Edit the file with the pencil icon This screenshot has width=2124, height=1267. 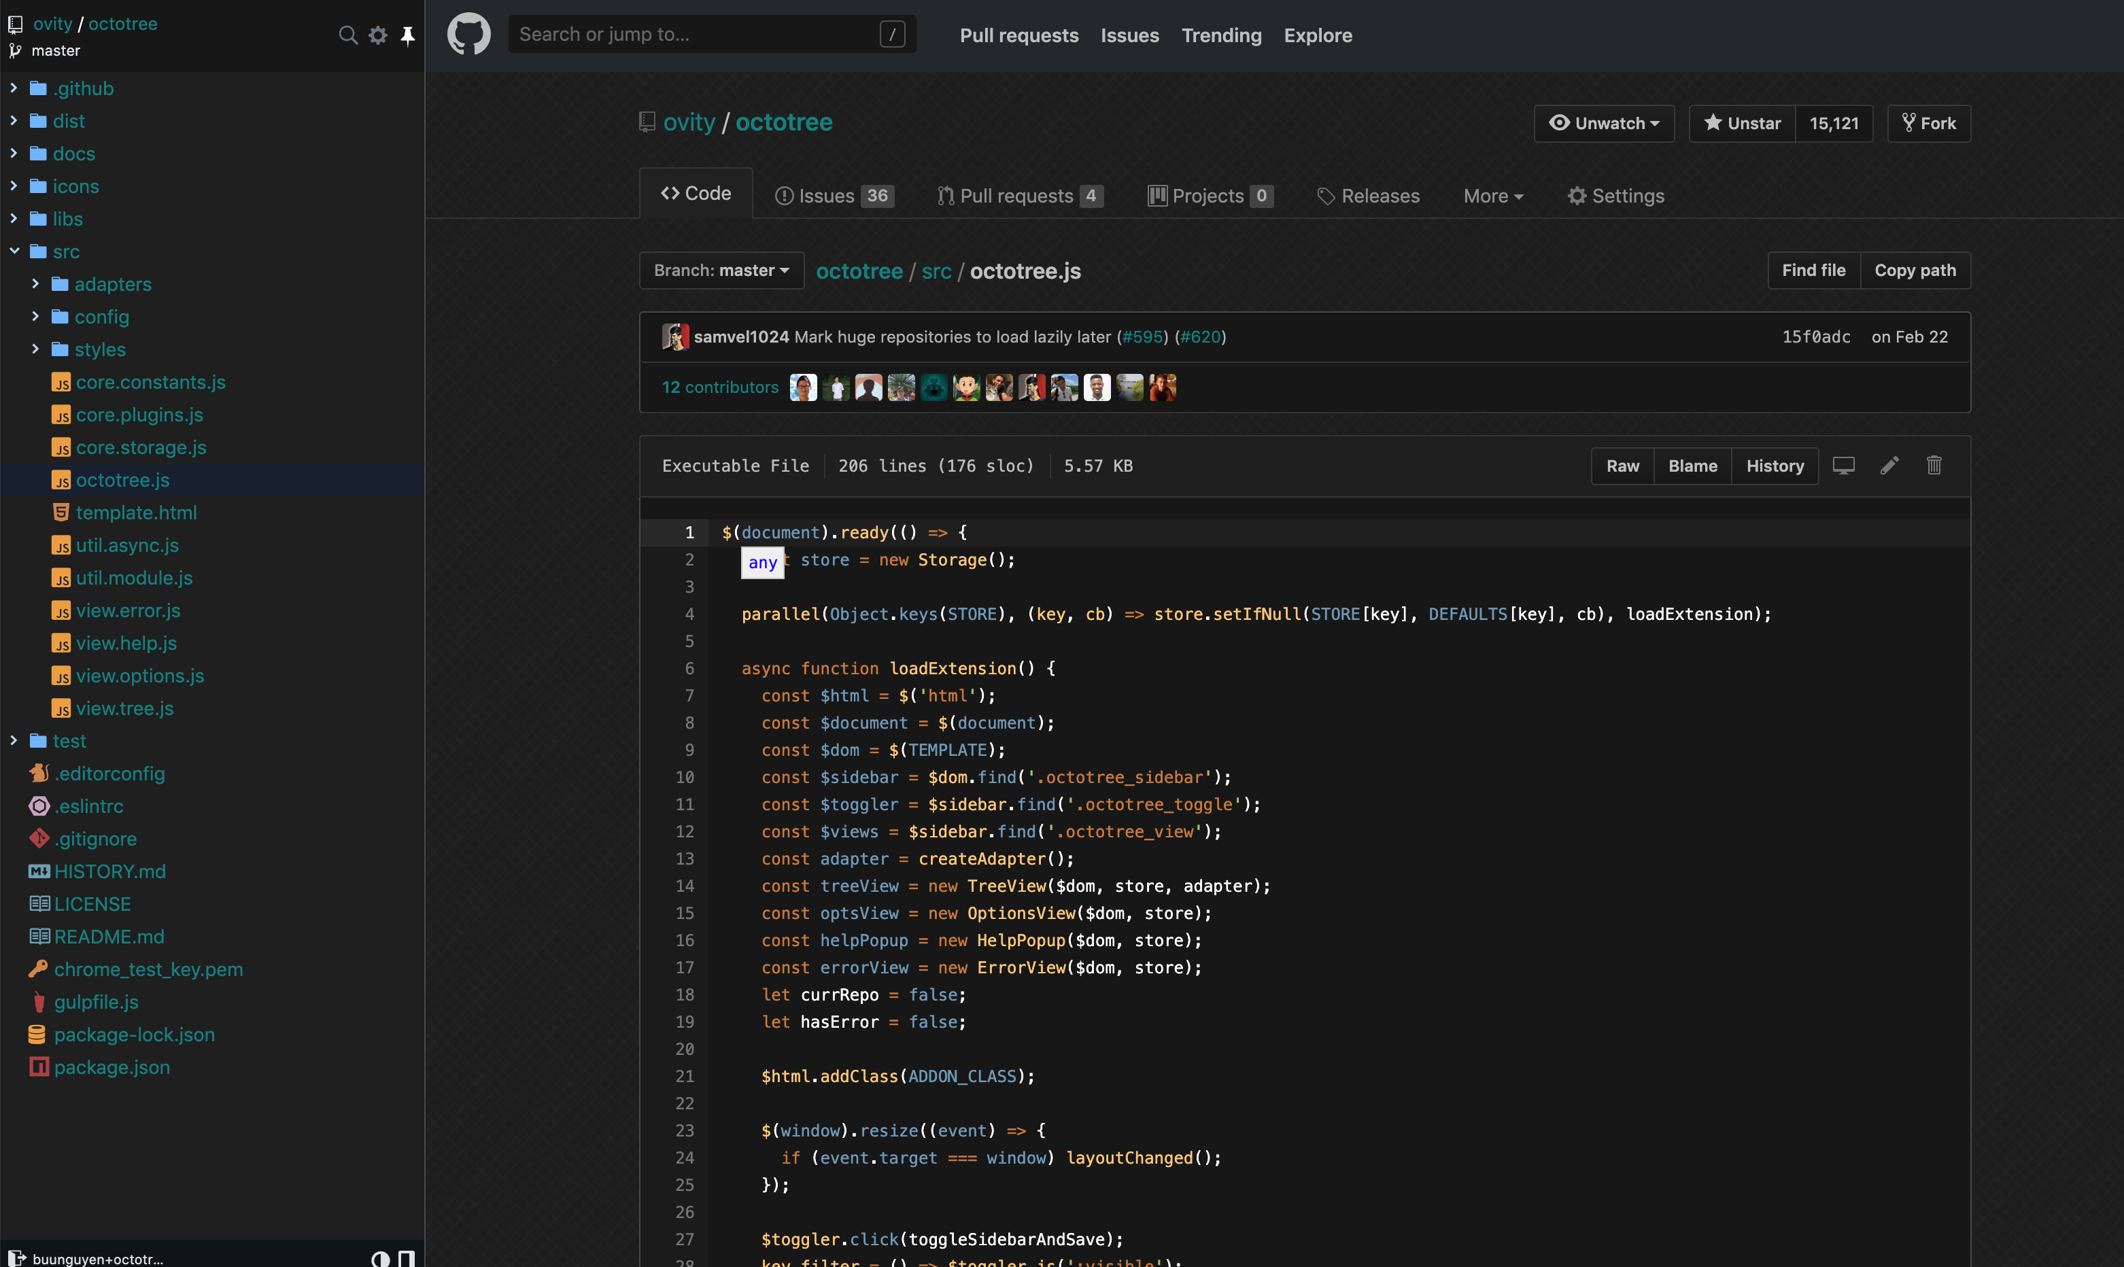1889,466
